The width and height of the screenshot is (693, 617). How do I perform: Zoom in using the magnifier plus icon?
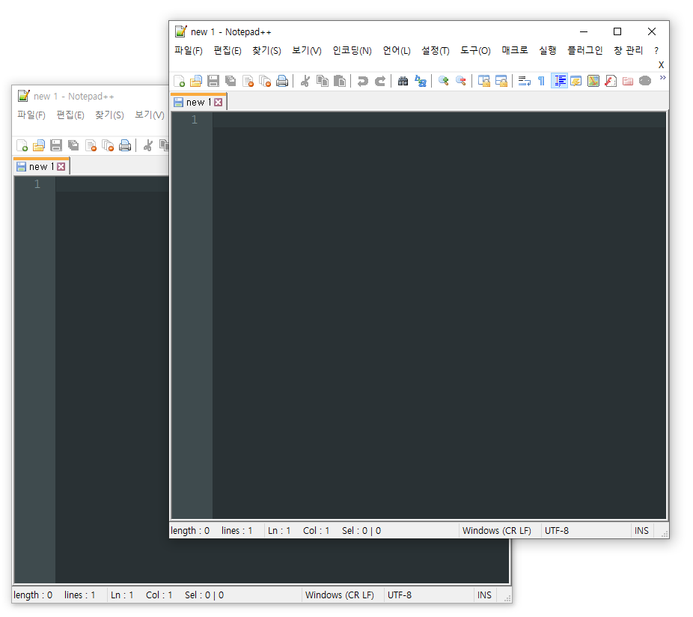tap(443, 81)
